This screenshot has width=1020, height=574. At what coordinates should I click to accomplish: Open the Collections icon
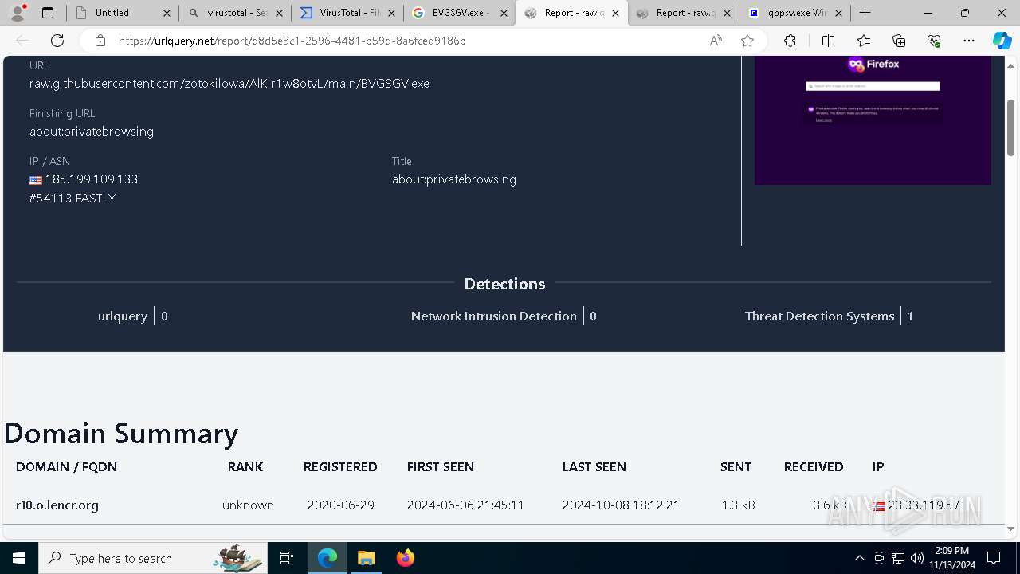coord(899,41)
